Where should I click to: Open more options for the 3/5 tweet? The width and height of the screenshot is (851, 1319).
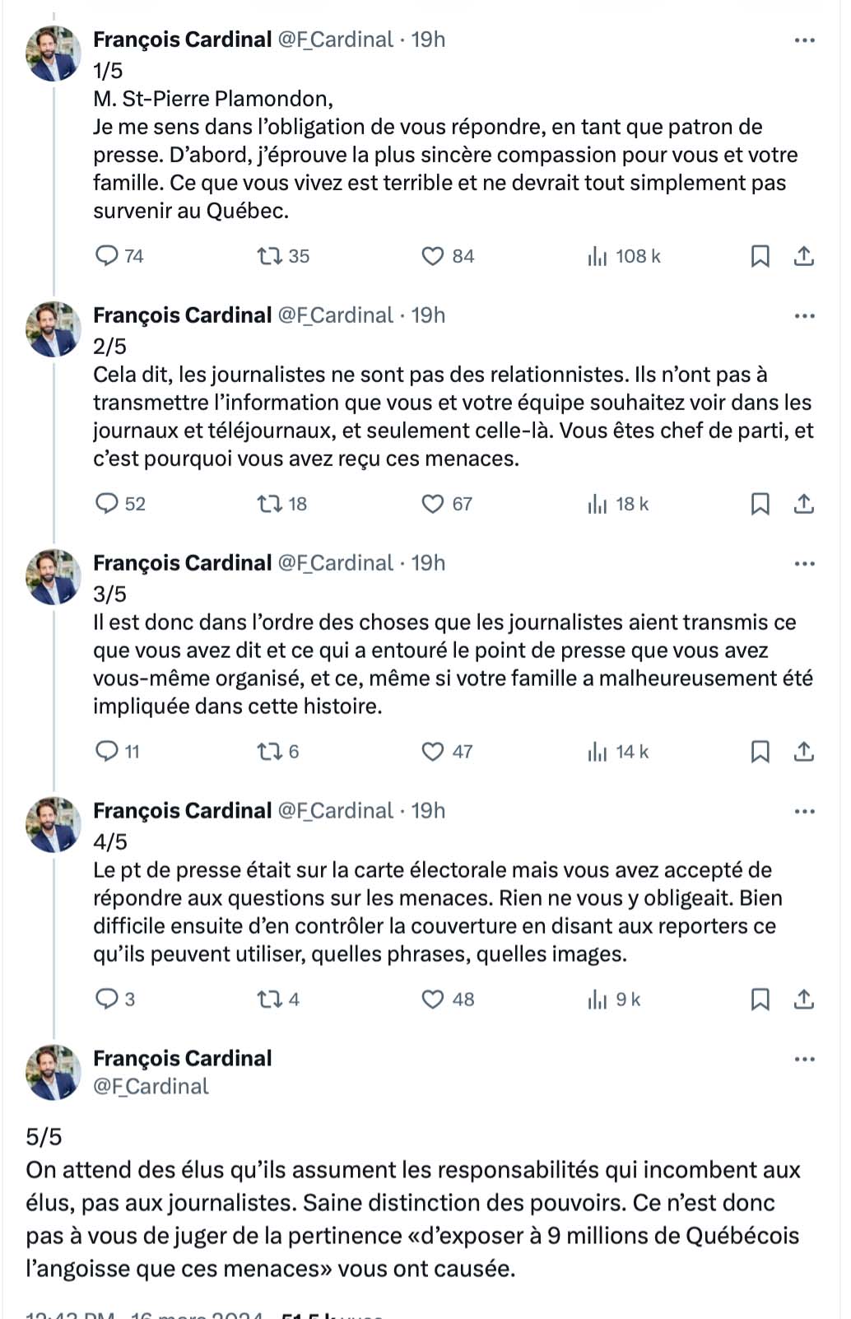[x=804, y=564]
